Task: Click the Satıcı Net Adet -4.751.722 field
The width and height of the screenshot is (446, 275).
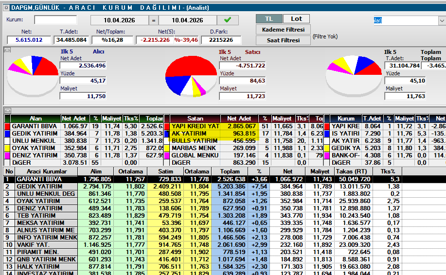Action: (x=242, y=66)
